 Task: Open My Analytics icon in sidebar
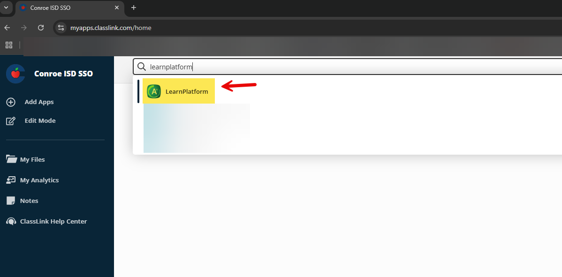tap(11, 180)
